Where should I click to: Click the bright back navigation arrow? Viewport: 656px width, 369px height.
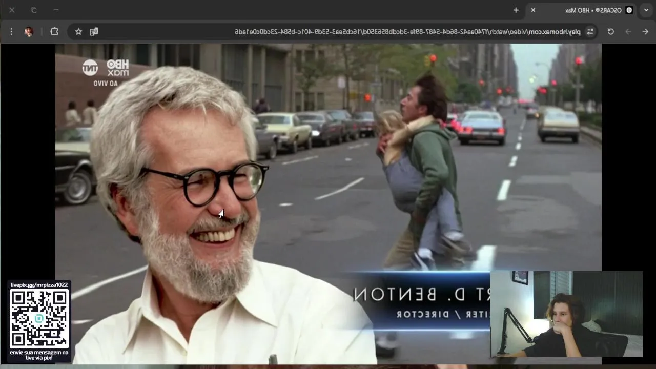click(x=645, y=32)
